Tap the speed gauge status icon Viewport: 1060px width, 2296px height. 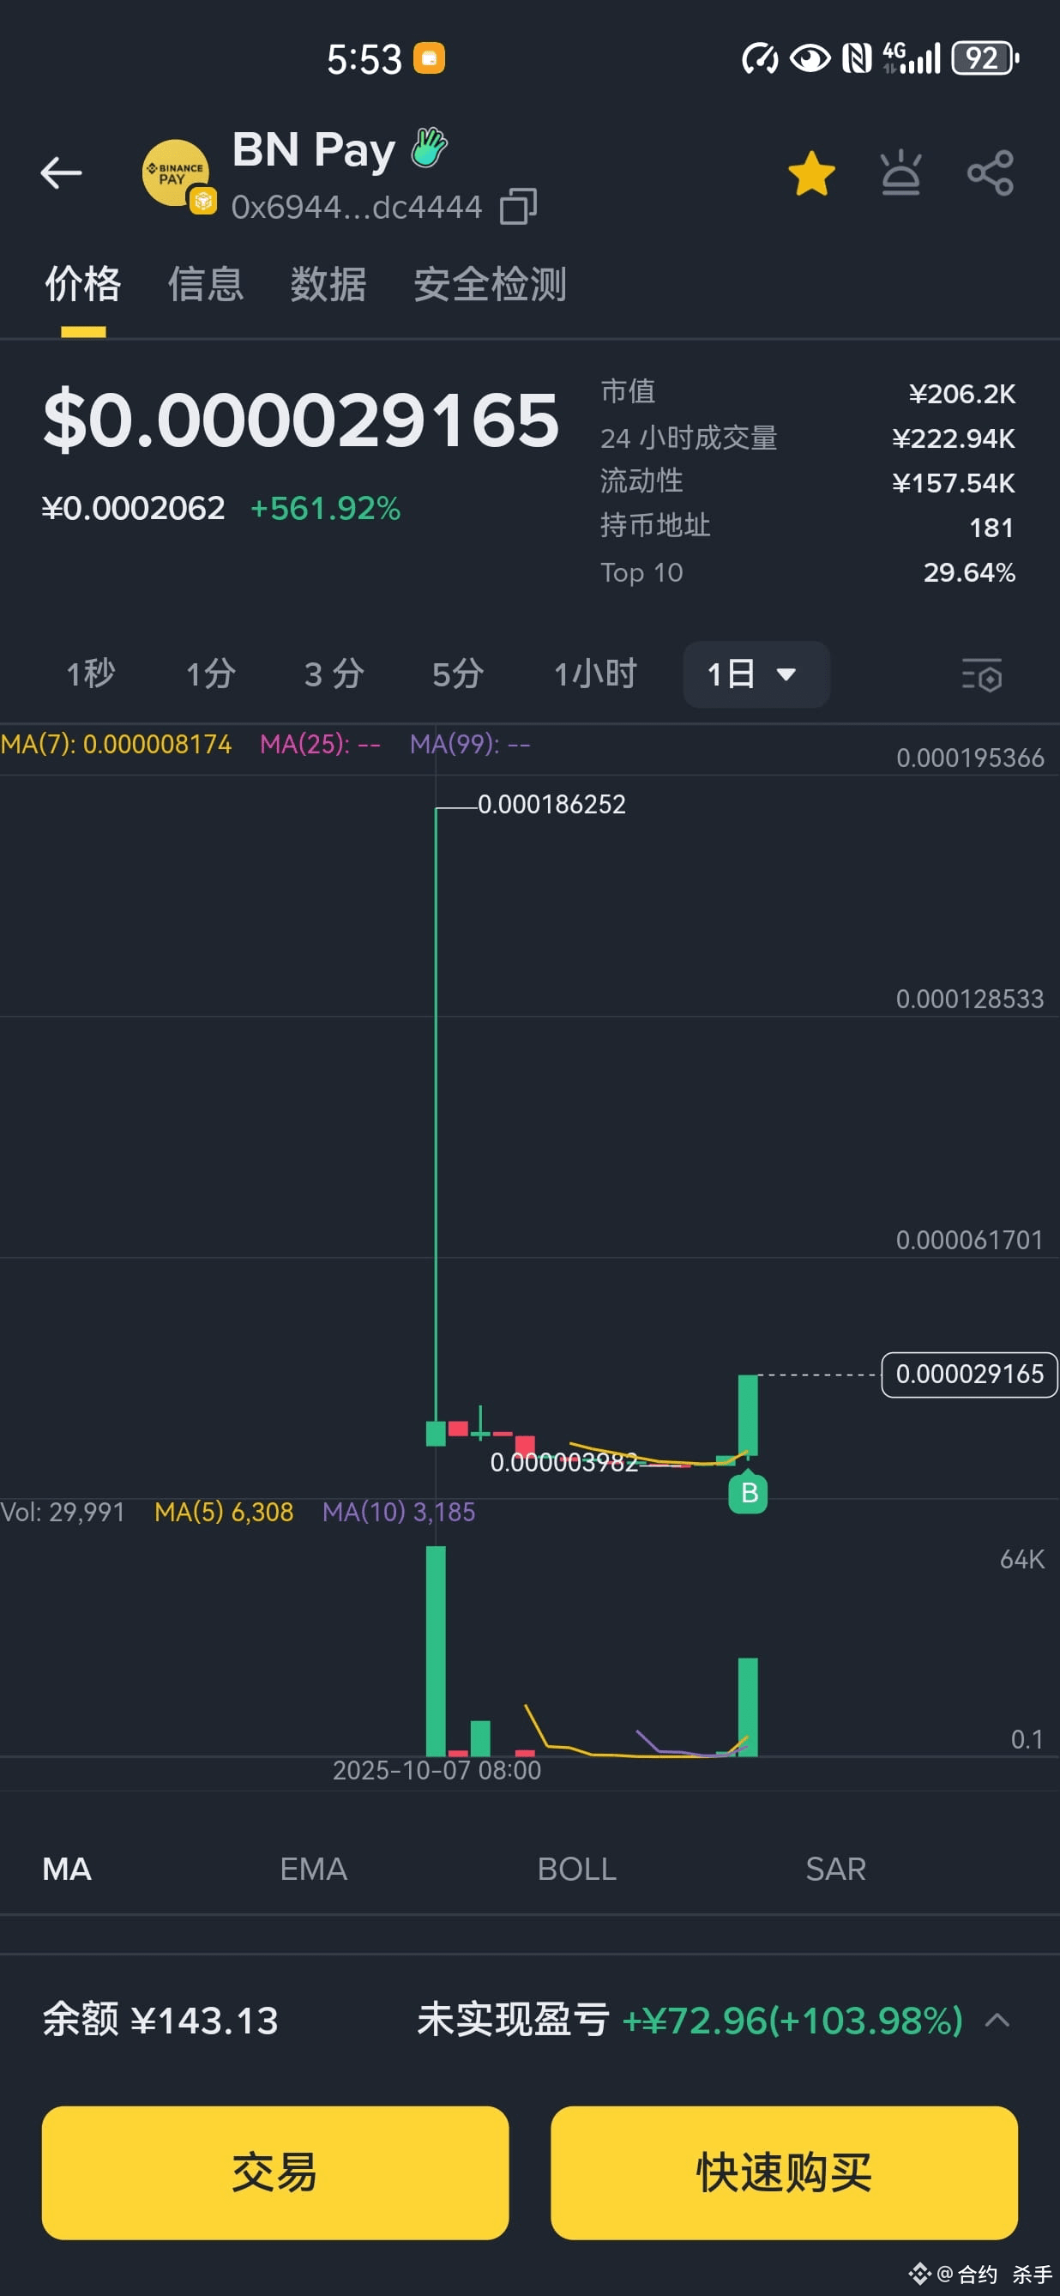click(760, 59)
